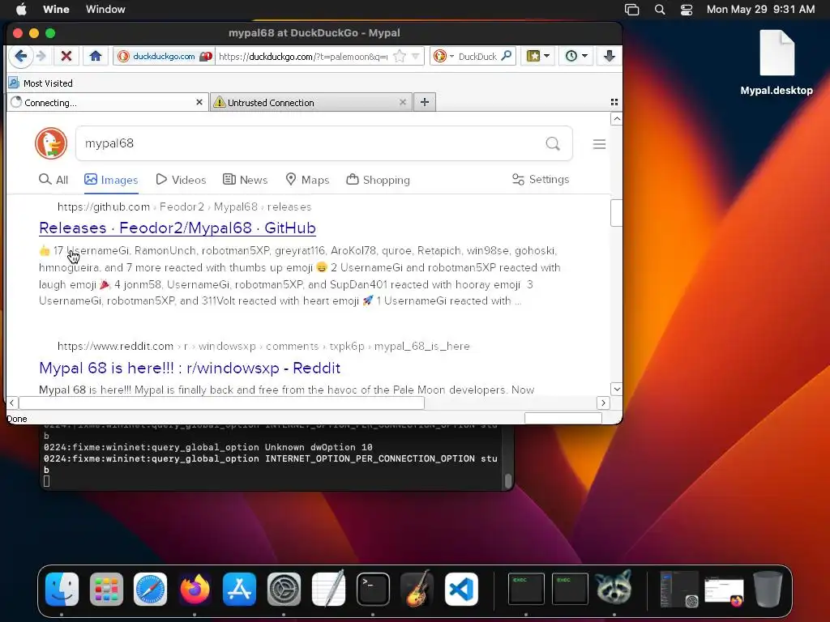Switch to the Connecting... tab
830x622 pixels.
[101, 103]
